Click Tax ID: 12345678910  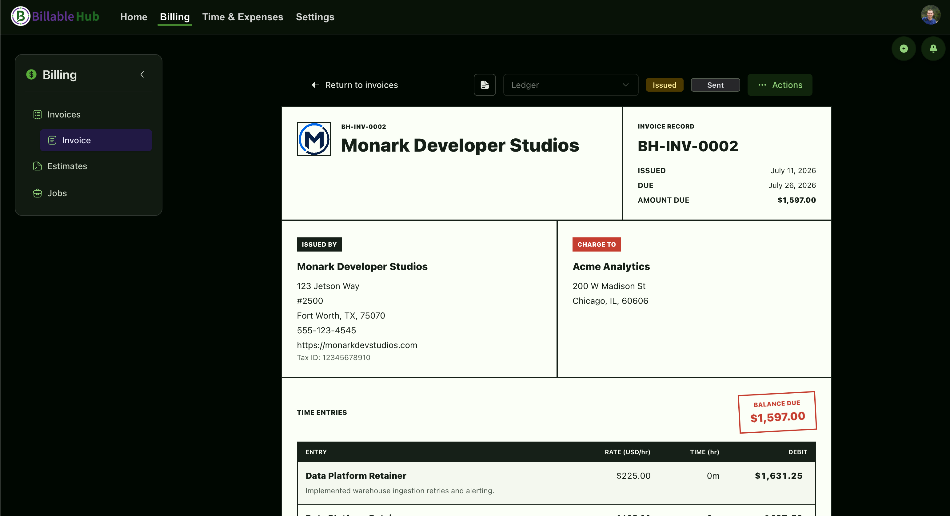point(333,358)
